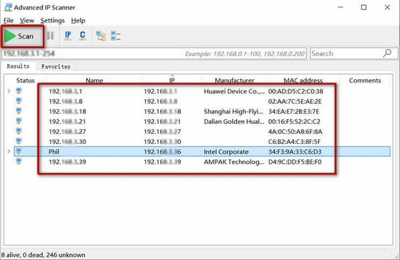The width and height of the screenshot is (400, 260).
Task: Click the Expand all tree icon
Action: (101, 36)
